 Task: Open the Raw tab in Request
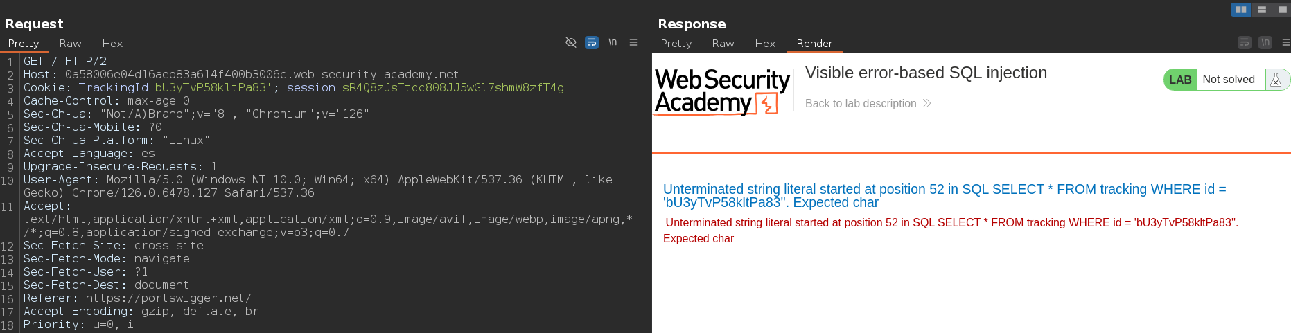click(x=70, y=43)
